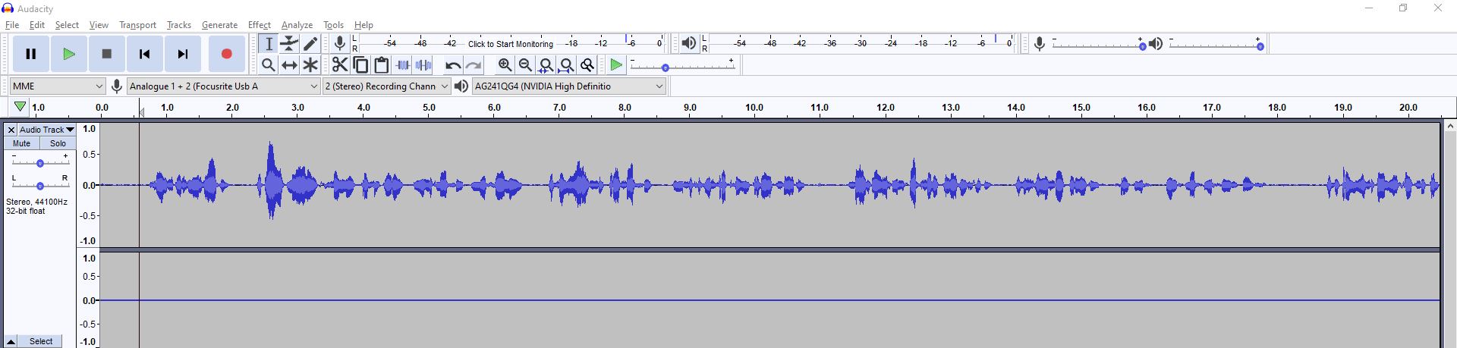
Task: Close the audio track with X
Action: tap(11, 130)
